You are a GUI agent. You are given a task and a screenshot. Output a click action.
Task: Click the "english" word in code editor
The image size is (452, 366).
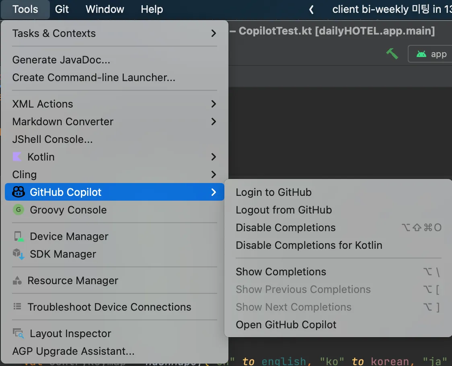pyautogui.click(x=284, y=362)
